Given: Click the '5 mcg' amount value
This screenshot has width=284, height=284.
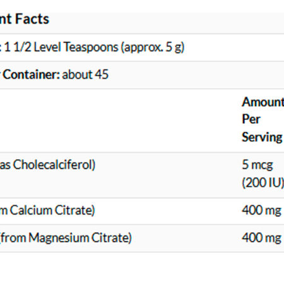Looking at the screenshot, I should coord(257,165).
